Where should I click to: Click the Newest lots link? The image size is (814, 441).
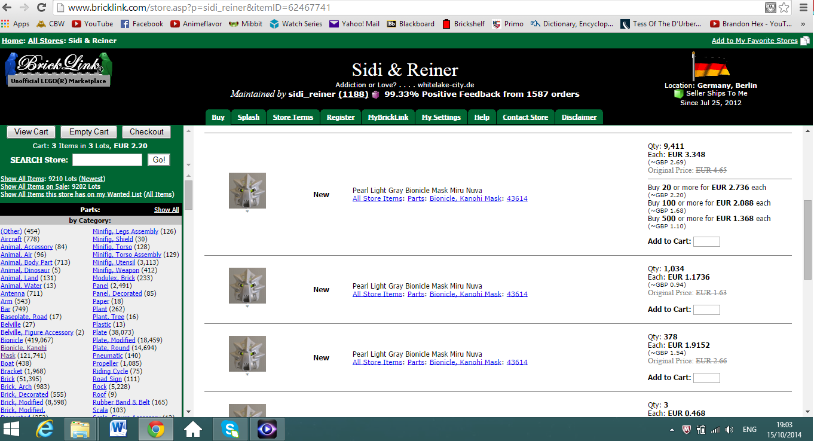coord(91,179)
